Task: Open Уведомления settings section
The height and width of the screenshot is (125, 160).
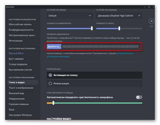Action: click(x=17, y=99)
